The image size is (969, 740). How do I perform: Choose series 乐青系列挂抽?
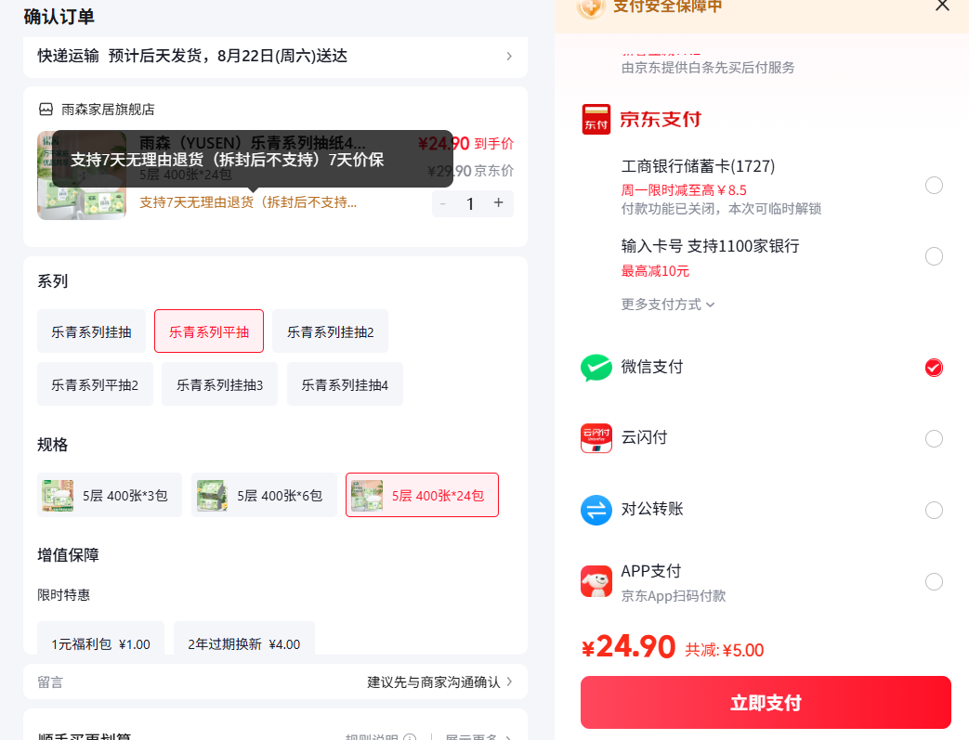91,331
